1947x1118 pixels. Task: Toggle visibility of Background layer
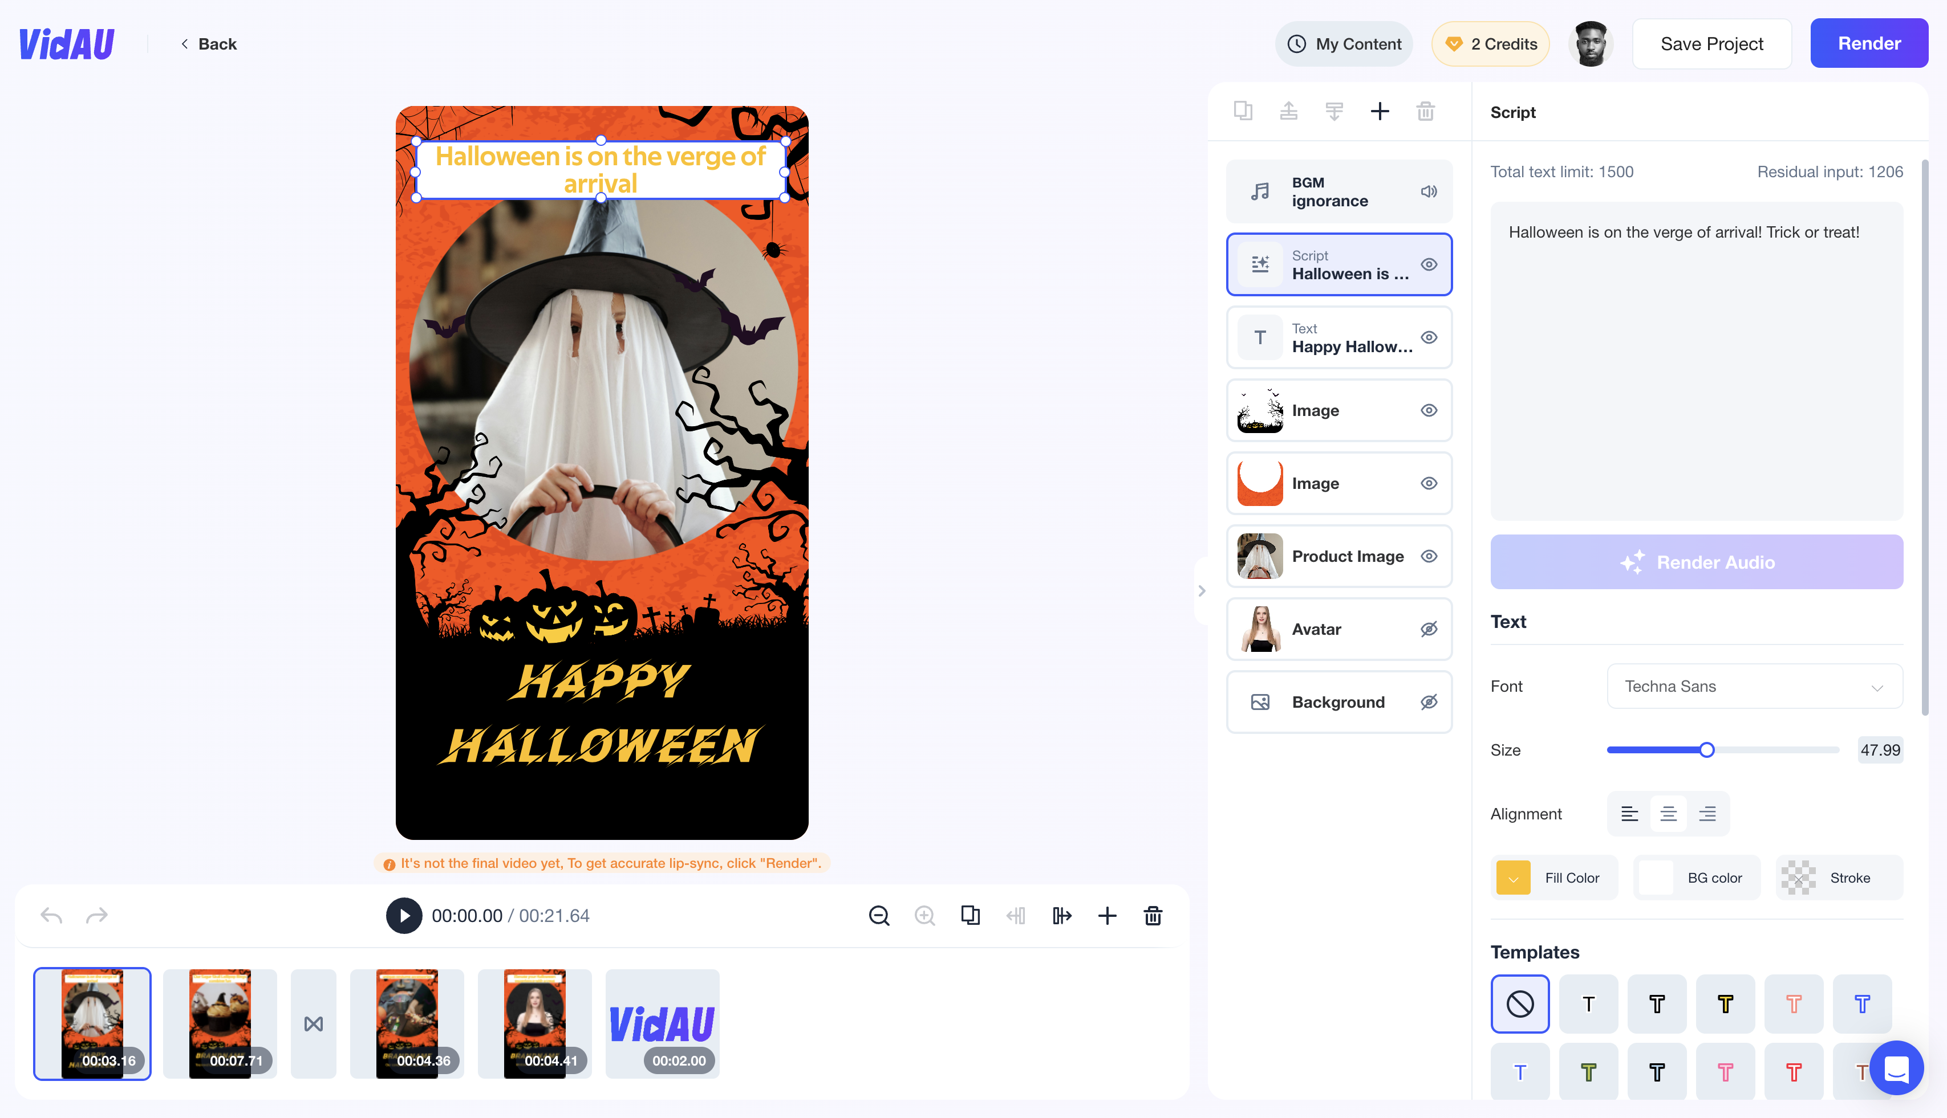coord(1428,701)
